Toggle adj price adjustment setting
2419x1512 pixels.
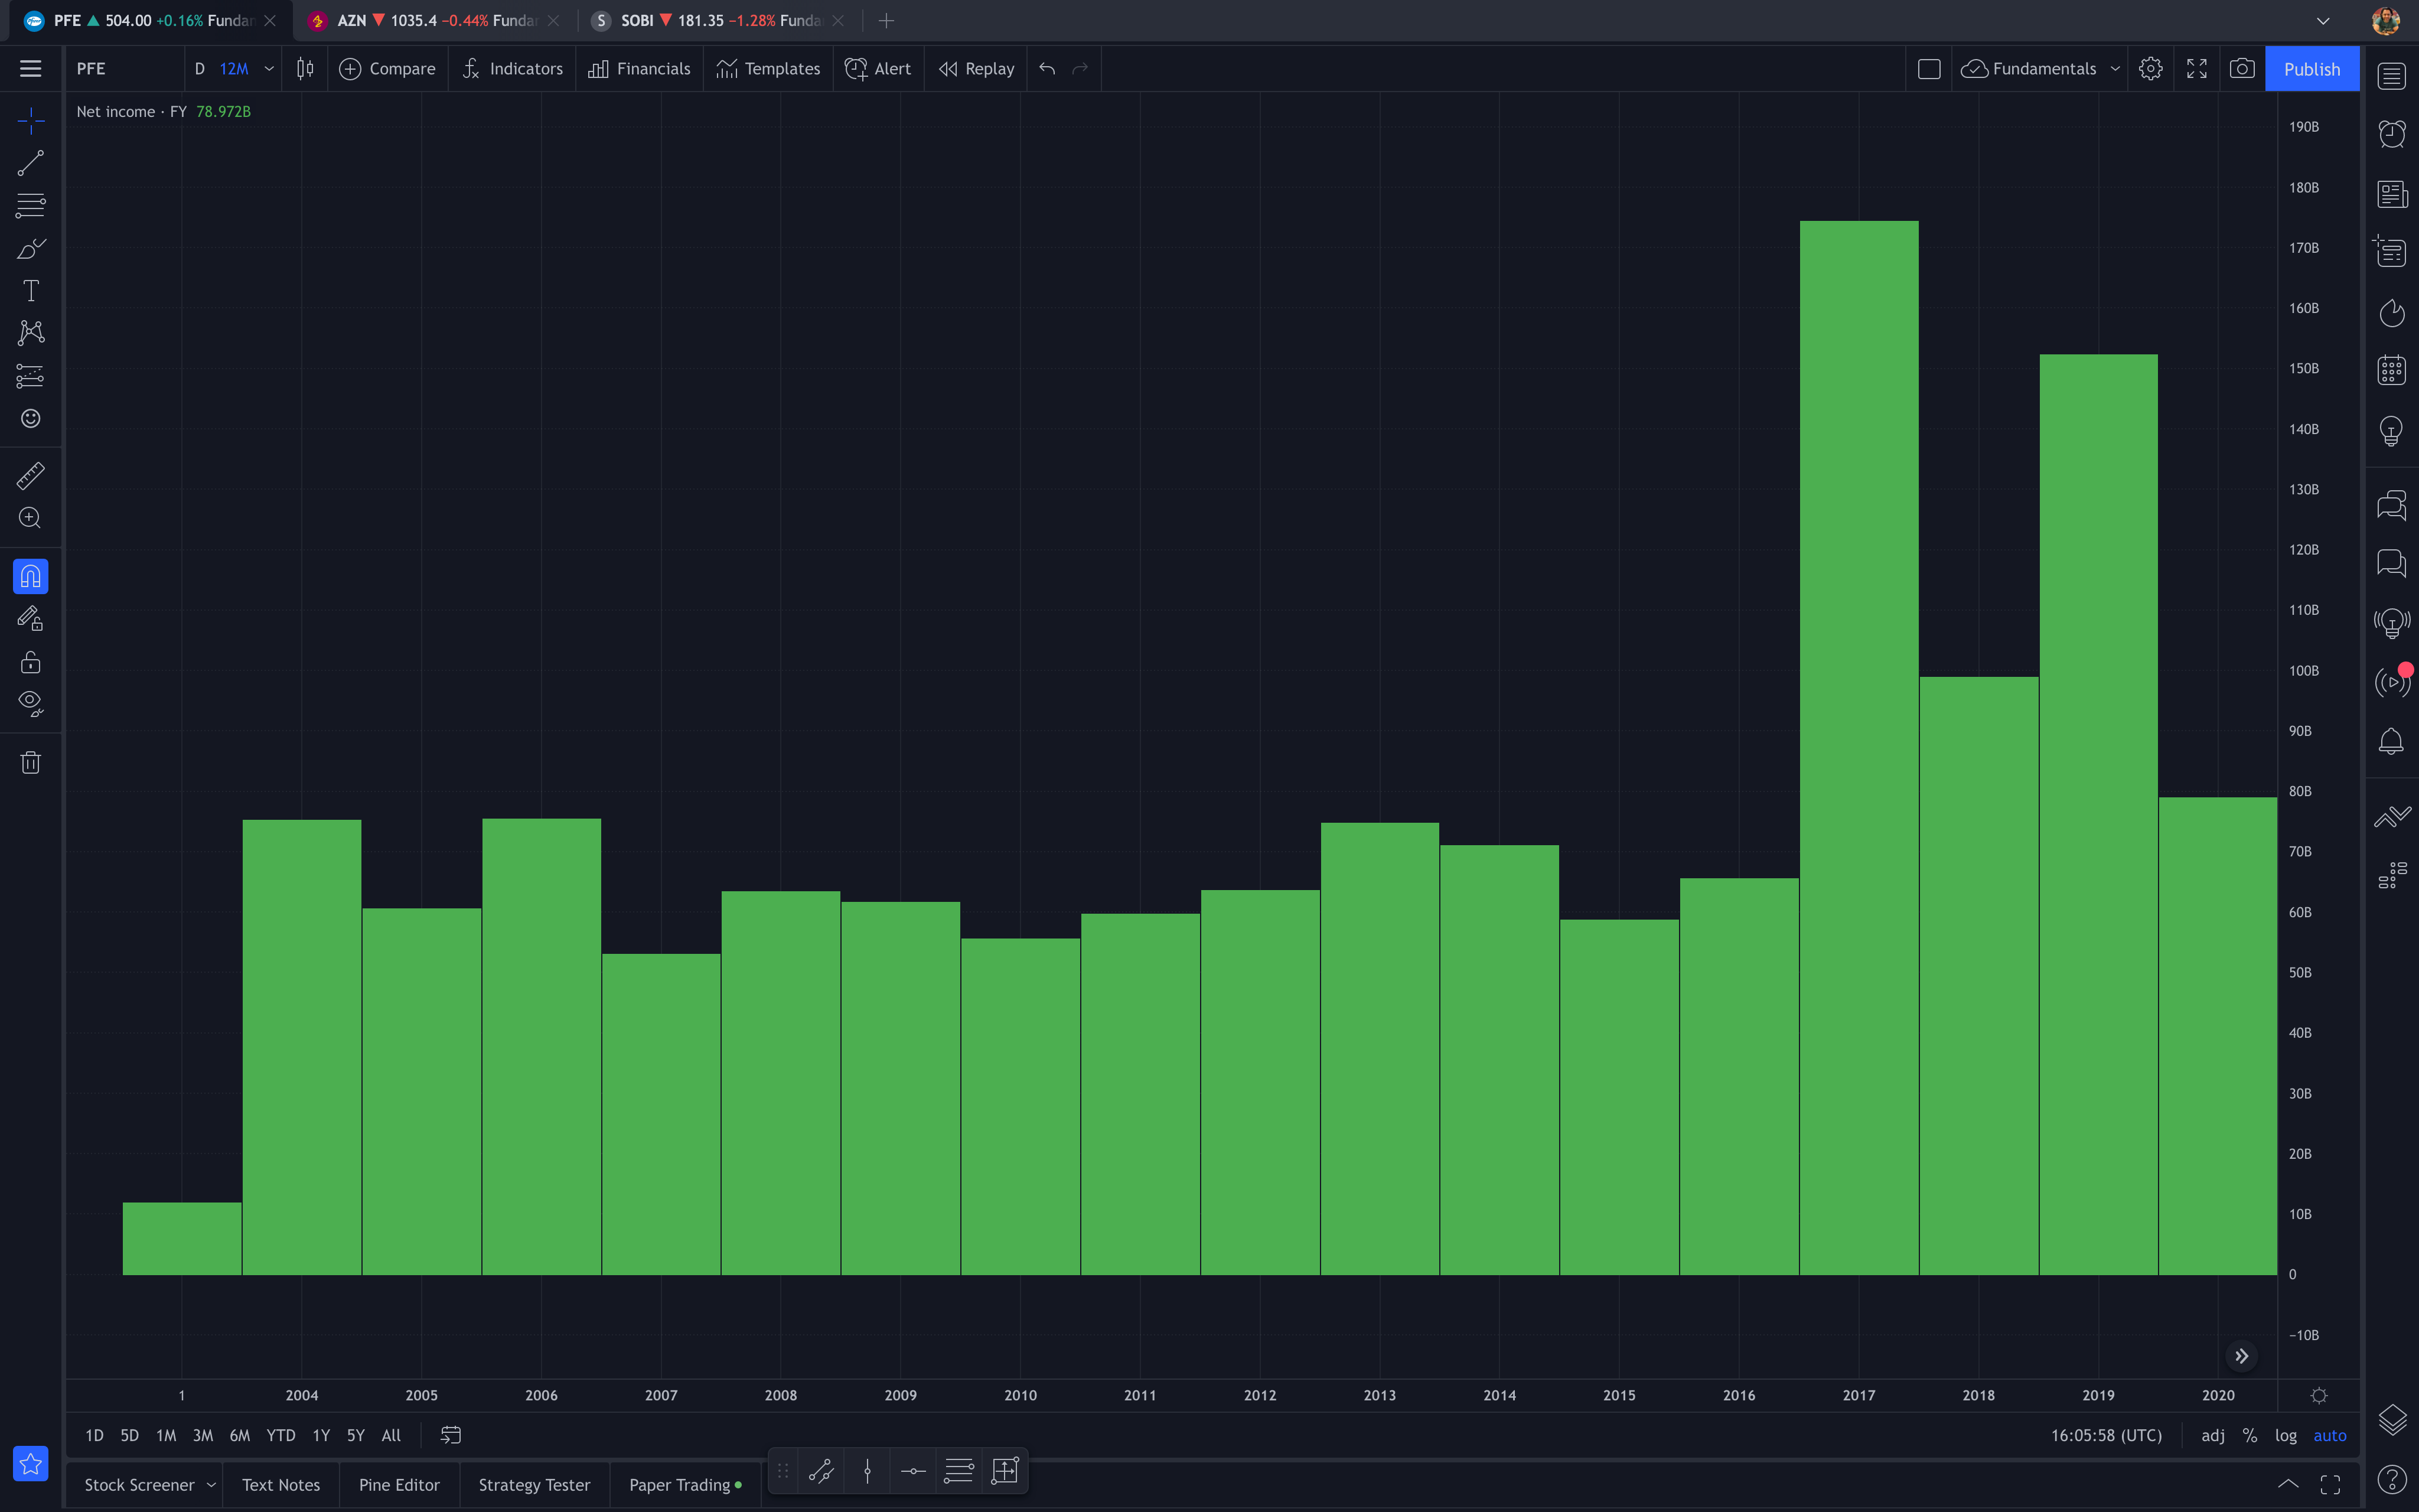tap(2213, 1435)
